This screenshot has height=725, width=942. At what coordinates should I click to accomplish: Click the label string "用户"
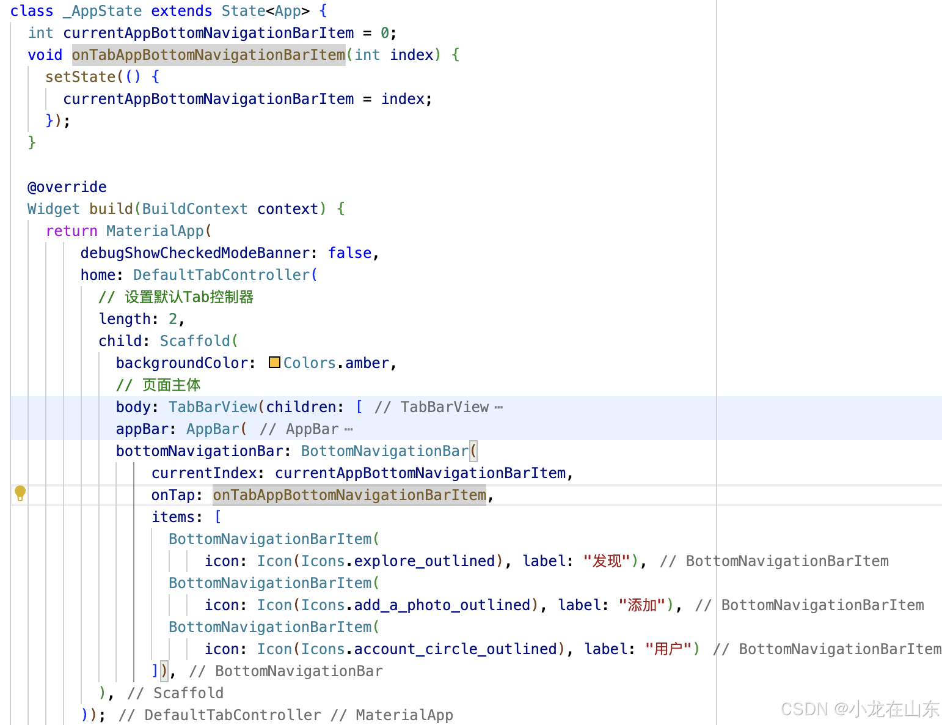(668, 649)
